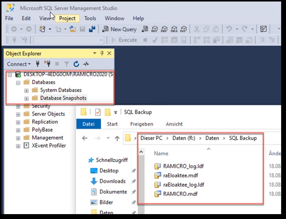Viewport: 286px width, 219px height.
Task: Click the Activity Monitor pulse icon in Object Explorer
Action: (x=86, y=64)
